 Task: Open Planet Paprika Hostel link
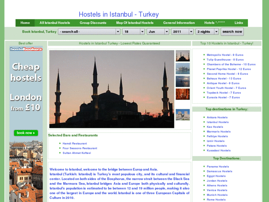coord(229,69)
